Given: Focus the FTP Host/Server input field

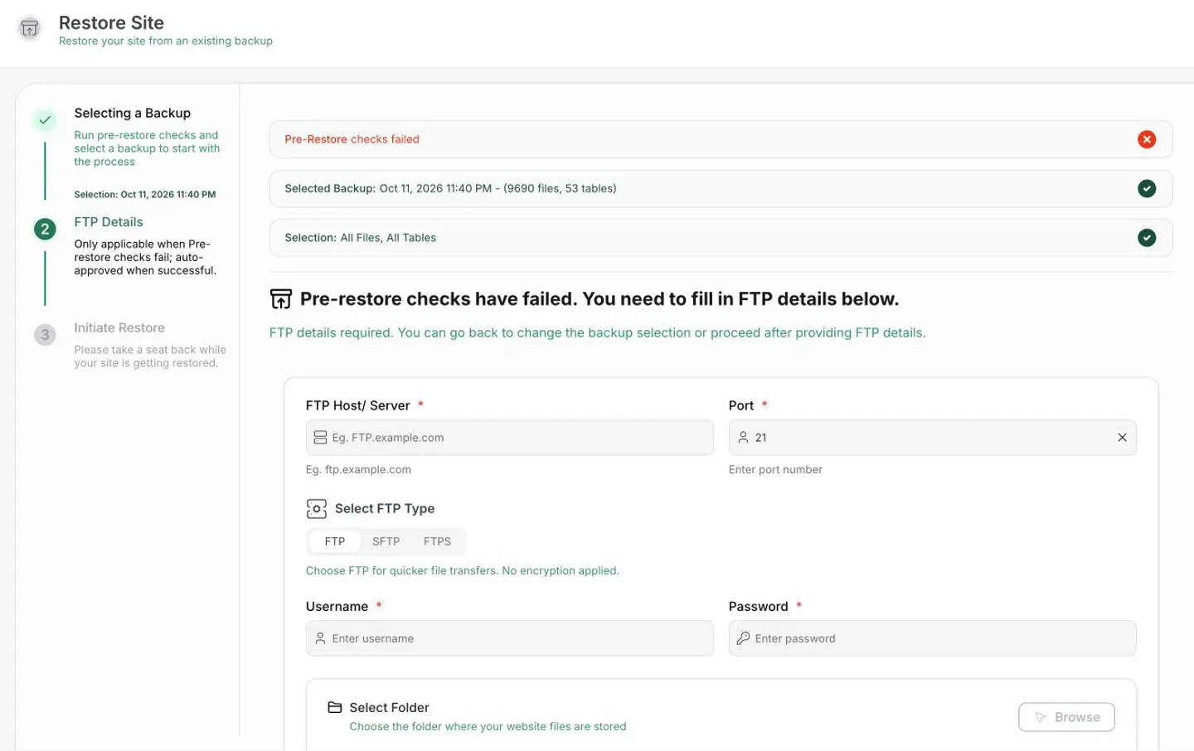Looking at the screenshot, I should tap(510, 438).
